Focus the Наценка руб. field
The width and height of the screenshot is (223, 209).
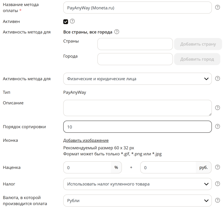coord(168,167)
